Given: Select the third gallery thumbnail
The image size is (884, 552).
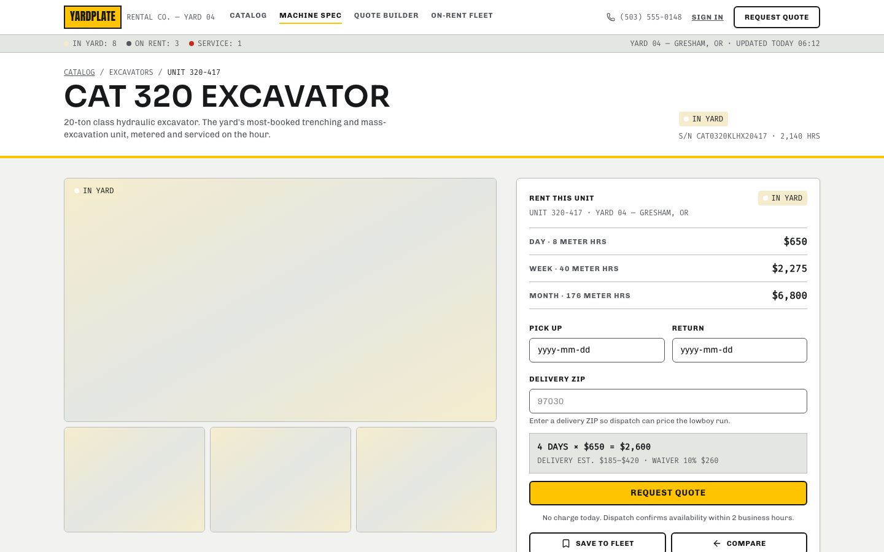Looking at the screenshot, I should pos(426,480).
